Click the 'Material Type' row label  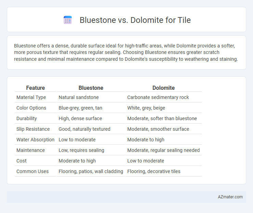pos(31,97)
